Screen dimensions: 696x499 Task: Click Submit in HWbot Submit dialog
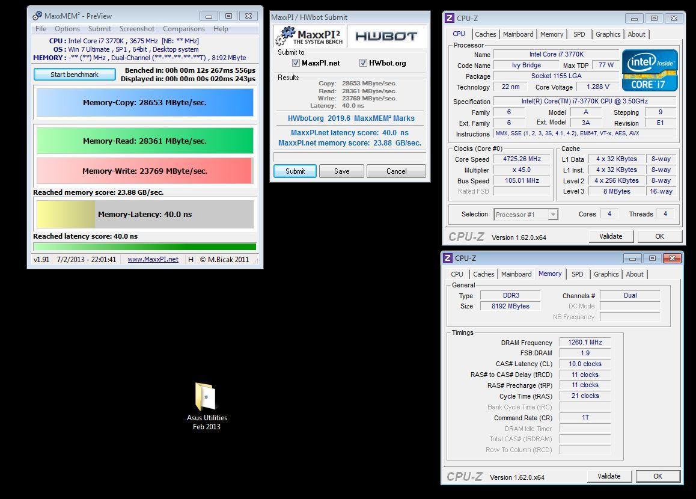click(x=295, y=171)
